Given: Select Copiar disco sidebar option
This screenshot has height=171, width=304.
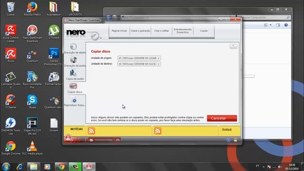Looking at the screenshot, I should tap(75, 88).
